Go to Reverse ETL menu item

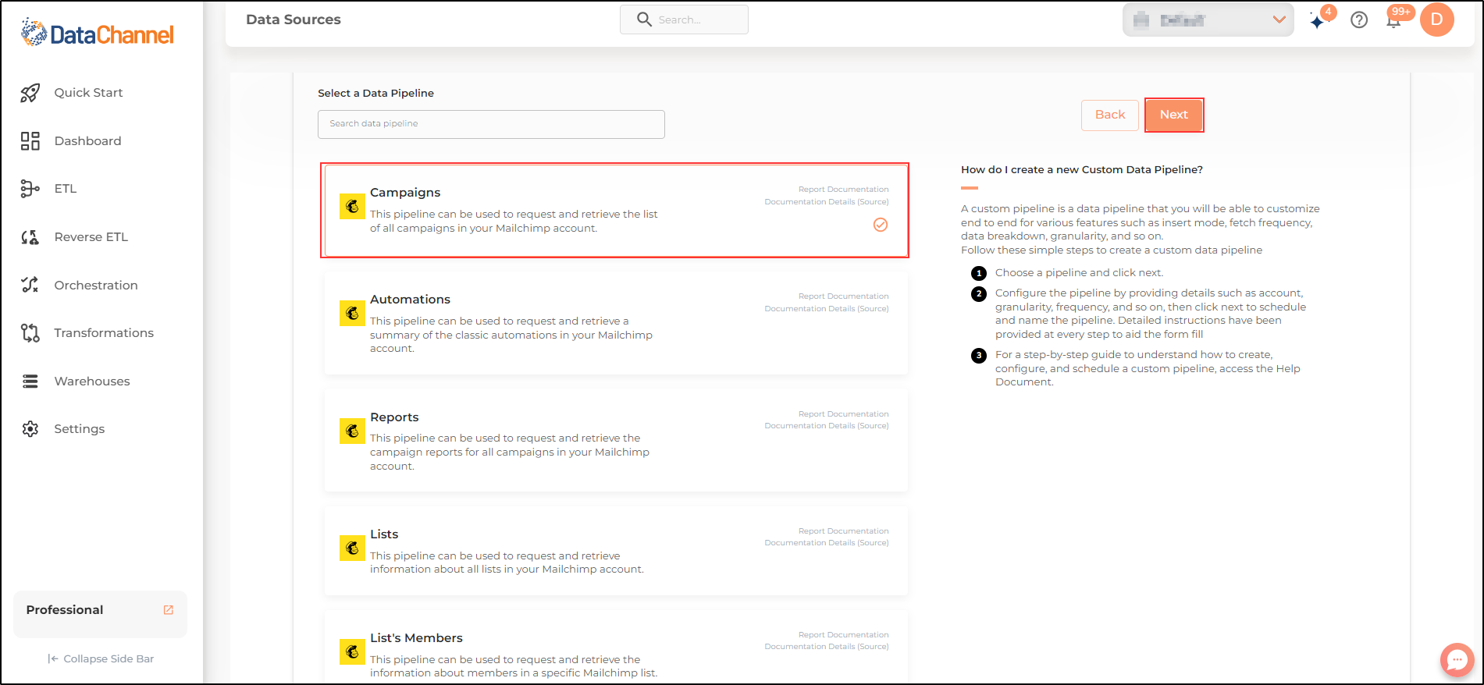tap(91, 237)
